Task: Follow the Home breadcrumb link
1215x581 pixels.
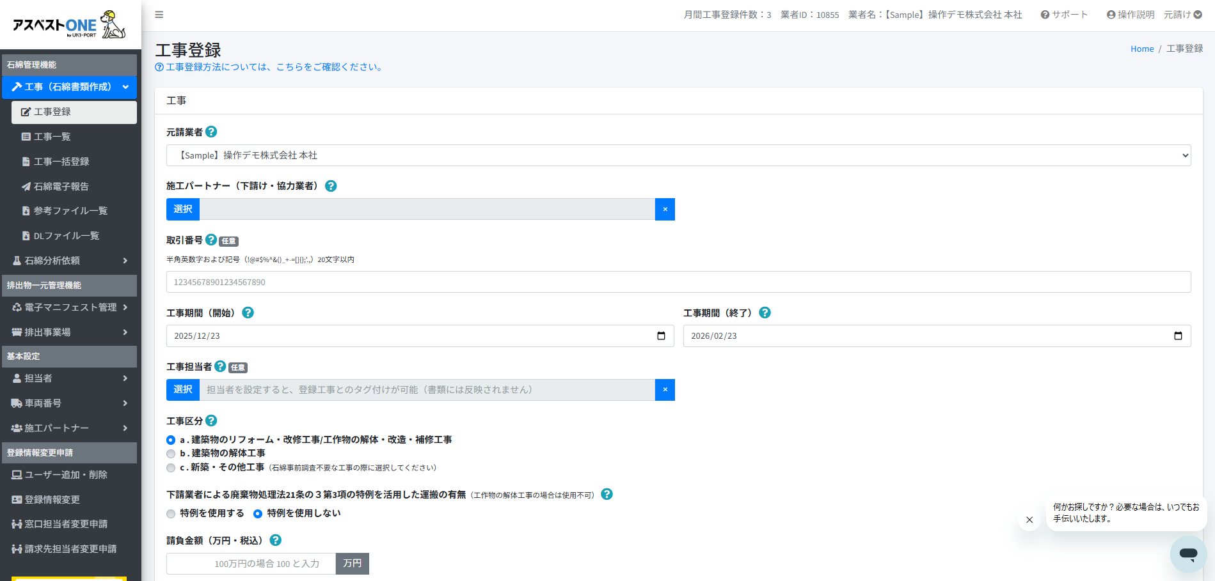Action: point(1141,49)
